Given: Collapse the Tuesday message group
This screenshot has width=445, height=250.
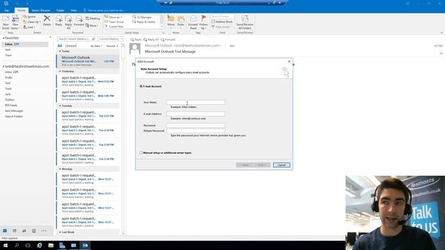Looking at the screenshot, I should (60, 106).
